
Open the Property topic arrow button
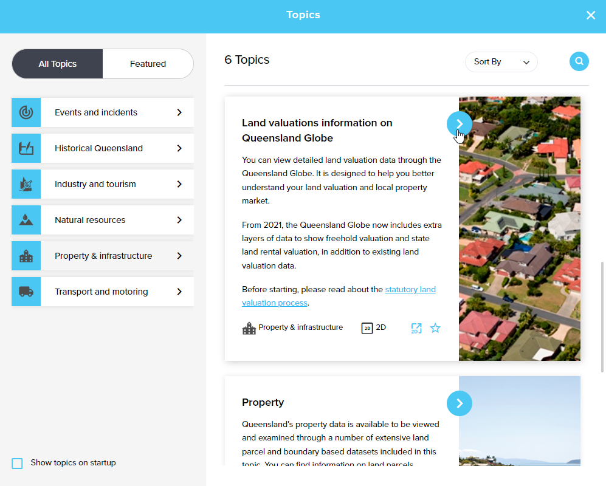pyautogui.click(x=459, y=403)
